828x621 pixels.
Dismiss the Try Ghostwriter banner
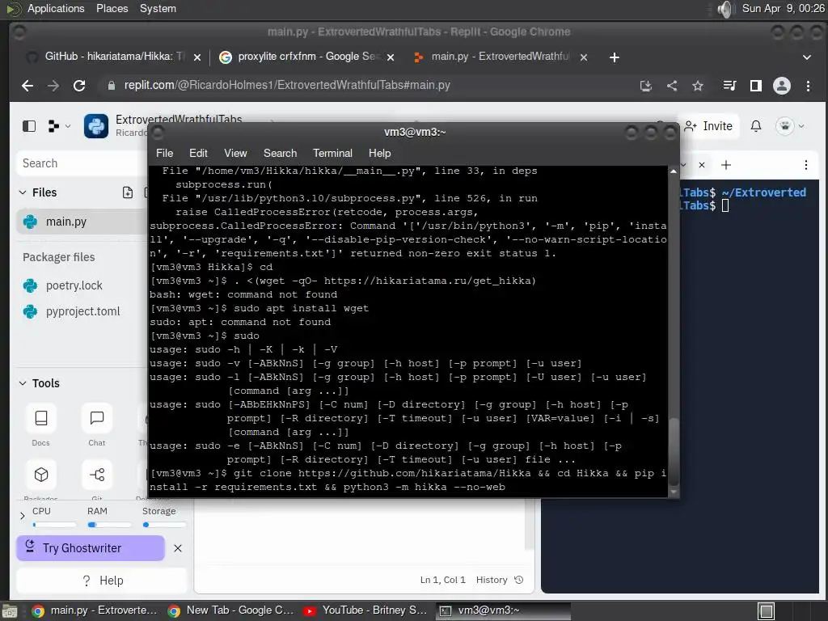[x=178, y=548]
